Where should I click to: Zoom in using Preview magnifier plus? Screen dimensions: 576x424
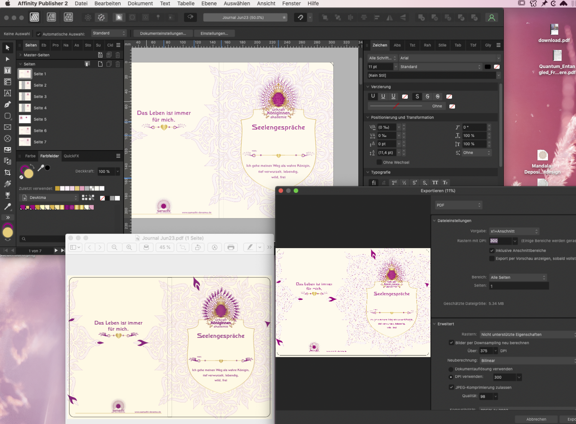point(129,247)
